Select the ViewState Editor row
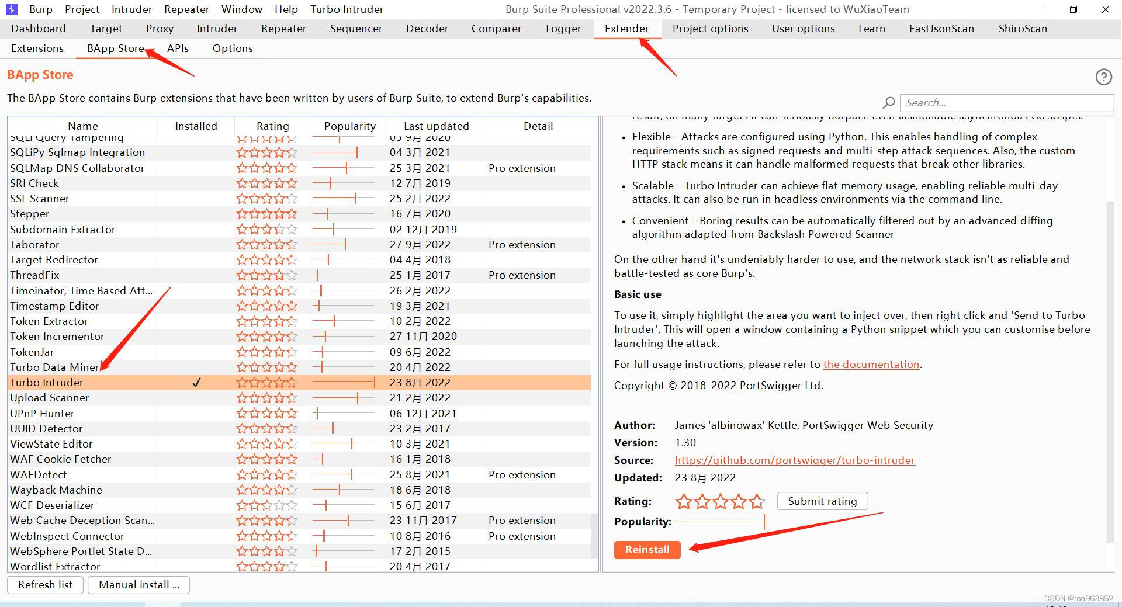 299,444
